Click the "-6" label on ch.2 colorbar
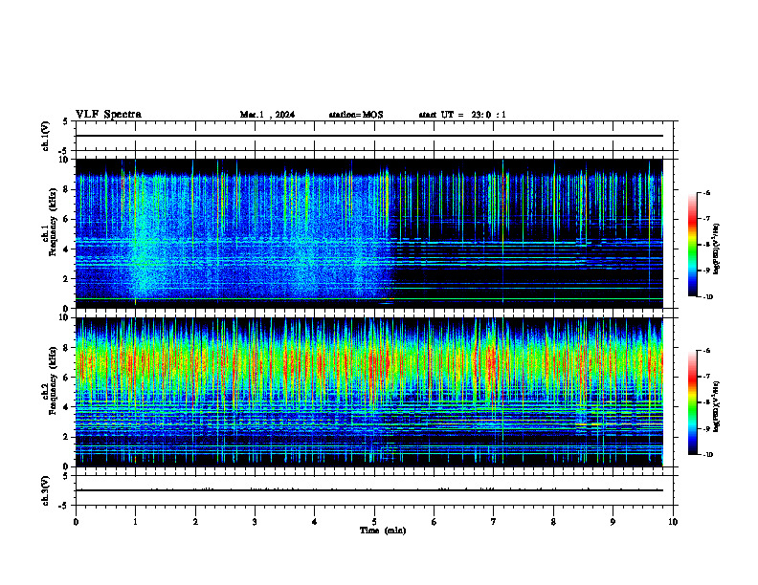758x585 pixels. (x=706, y=351)
